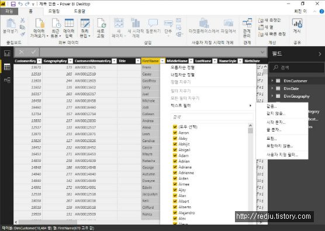
Task: Uncheck the Albert checkbox
Action: pyautogui.click(x=175, y=201)
